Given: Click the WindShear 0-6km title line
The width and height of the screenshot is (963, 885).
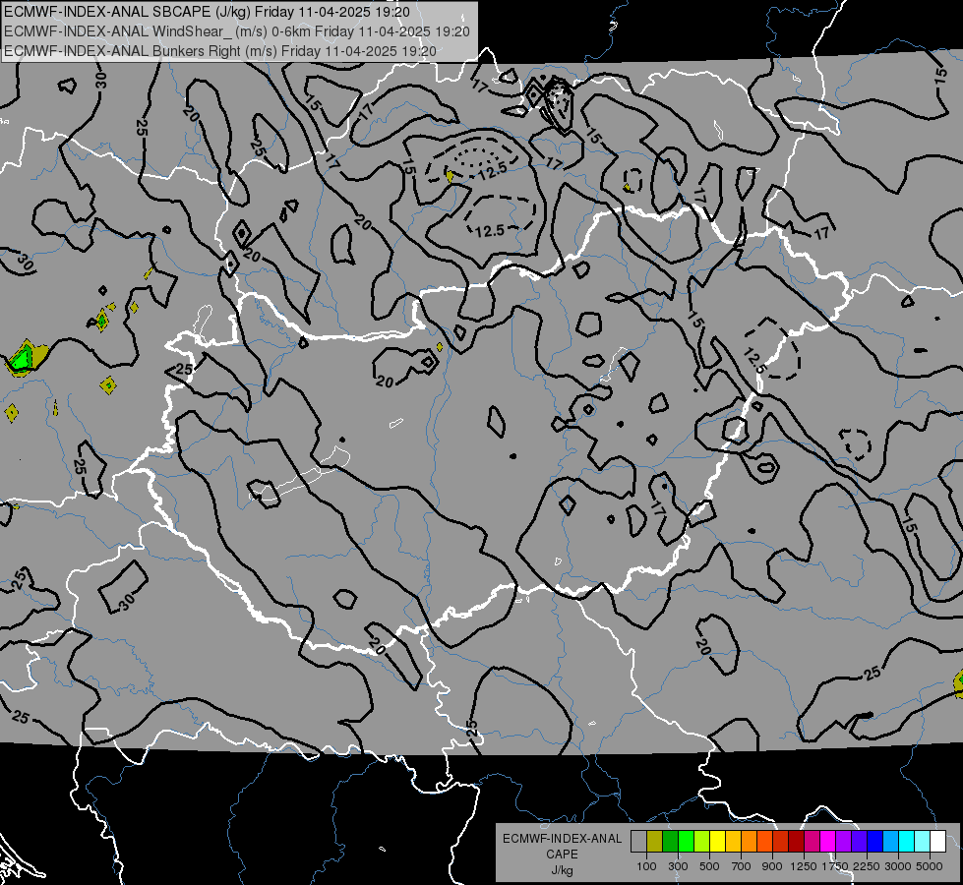Looking at the screenshot, I should (237, 31).
